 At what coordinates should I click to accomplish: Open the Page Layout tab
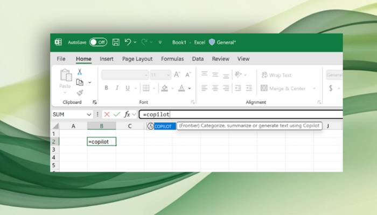[137, 59]
